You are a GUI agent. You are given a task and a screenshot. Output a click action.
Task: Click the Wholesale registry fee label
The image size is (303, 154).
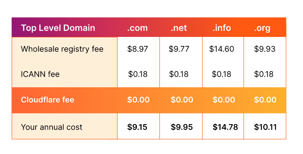click(x=62, y=49)
